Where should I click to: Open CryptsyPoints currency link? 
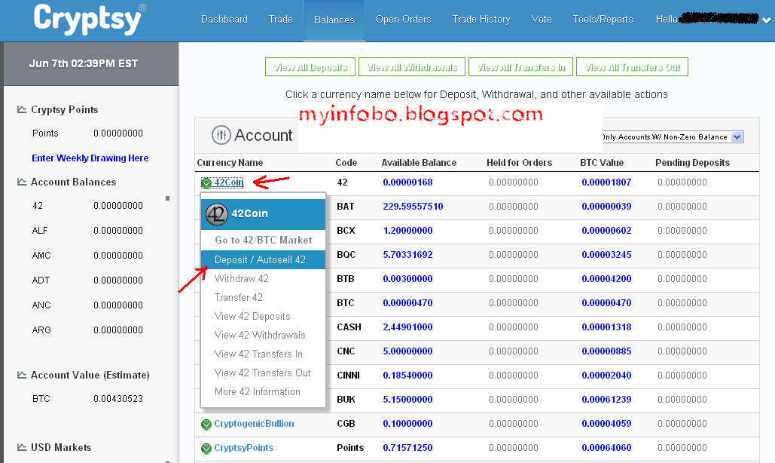tap(244, 448)
